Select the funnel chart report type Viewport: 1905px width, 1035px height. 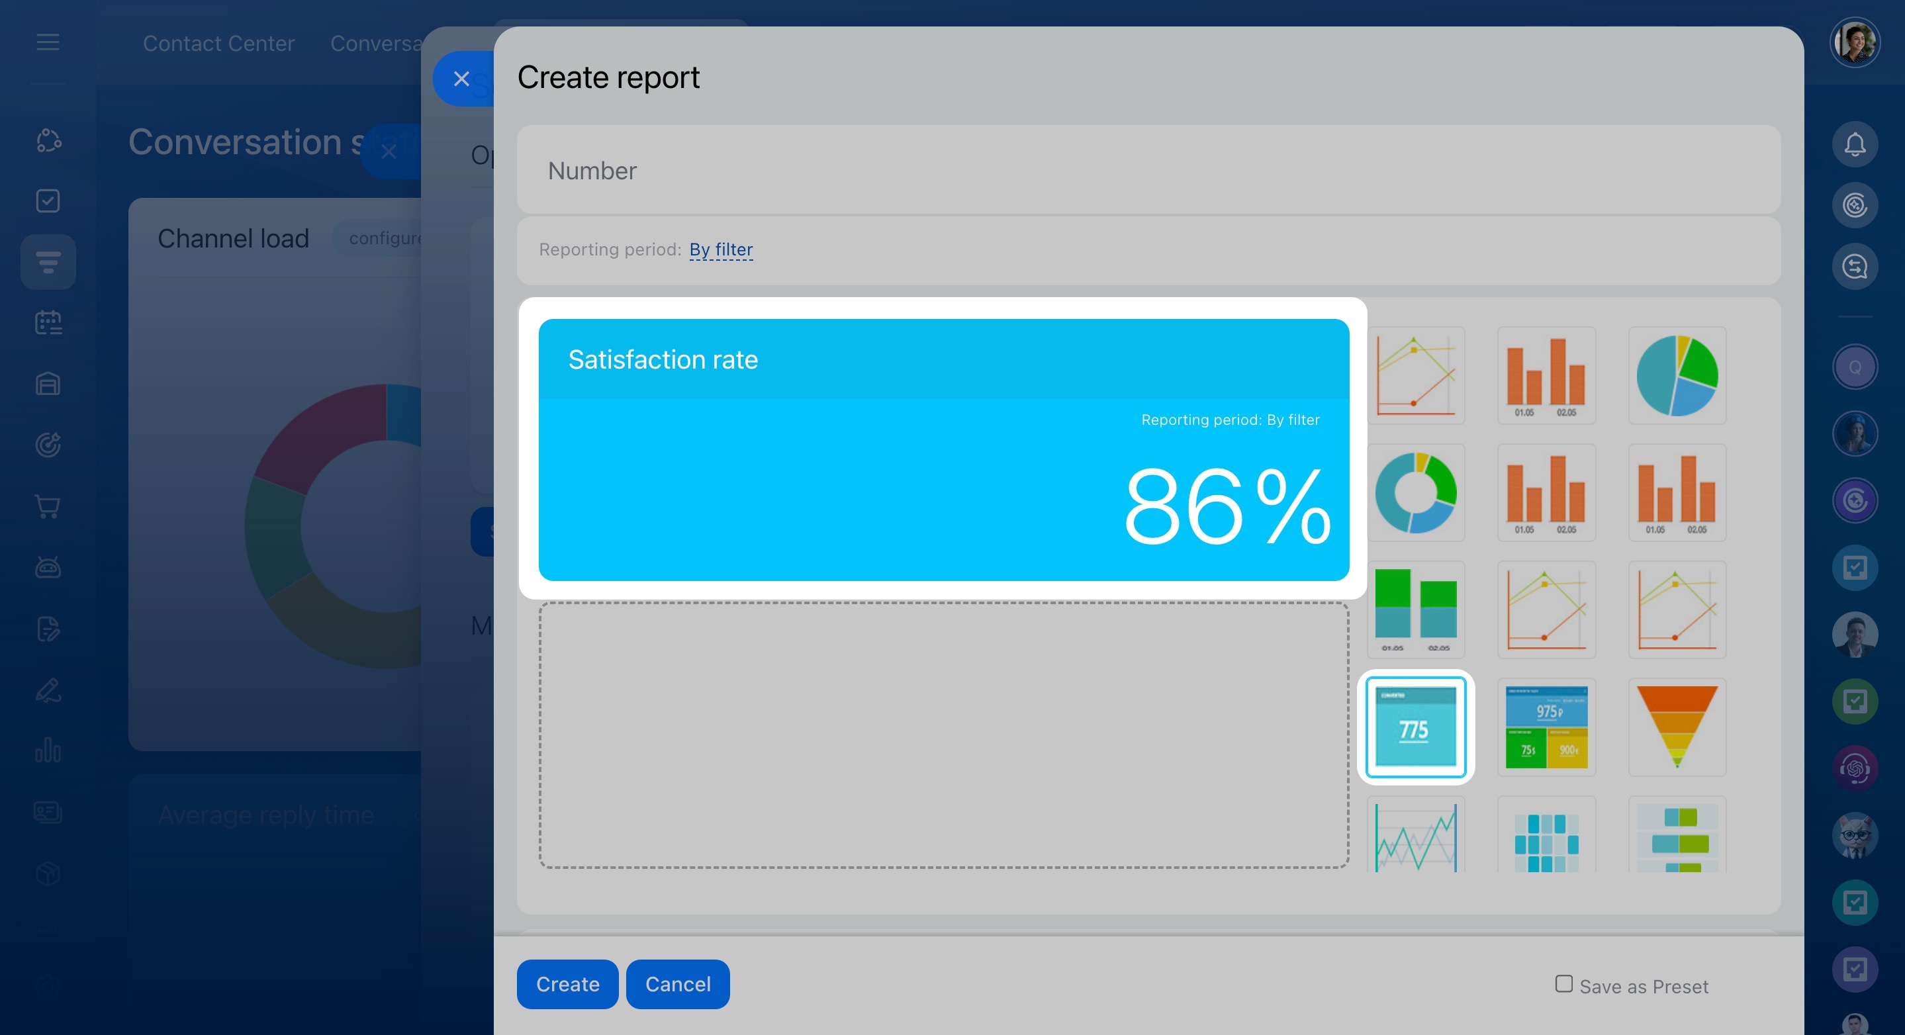(x=1677, y=727)
